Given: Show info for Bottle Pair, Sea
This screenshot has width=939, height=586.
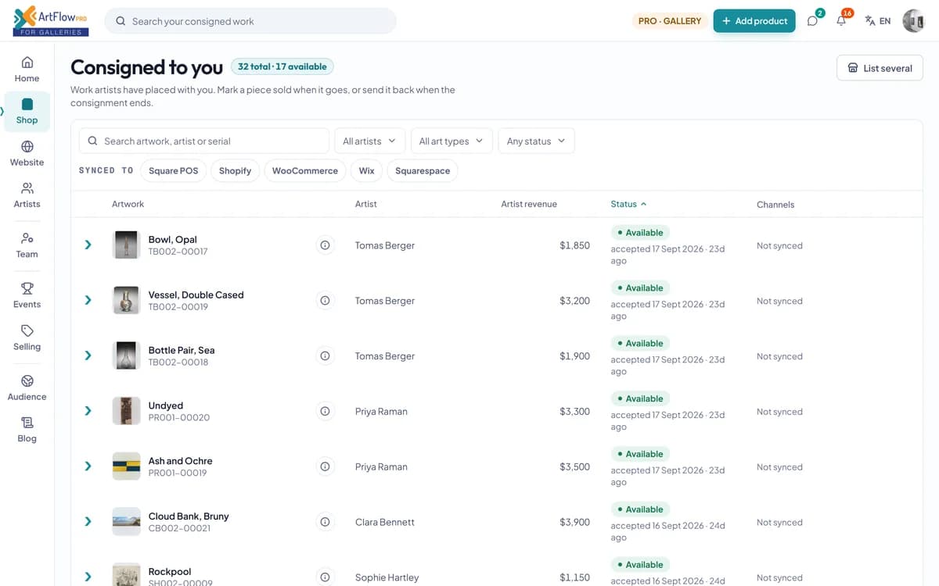Looking at the screenshot, I should pyautogui.click(x=325, y=356).
